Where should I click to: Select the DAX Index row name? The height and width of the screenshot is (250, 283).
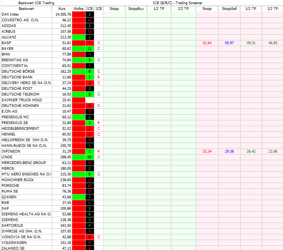click(10, 14)
